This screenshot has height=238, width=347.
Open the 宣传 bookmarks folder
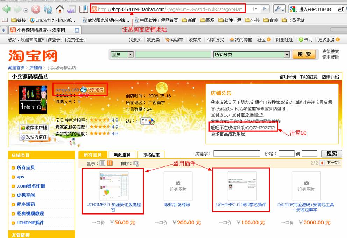point(271,20)
